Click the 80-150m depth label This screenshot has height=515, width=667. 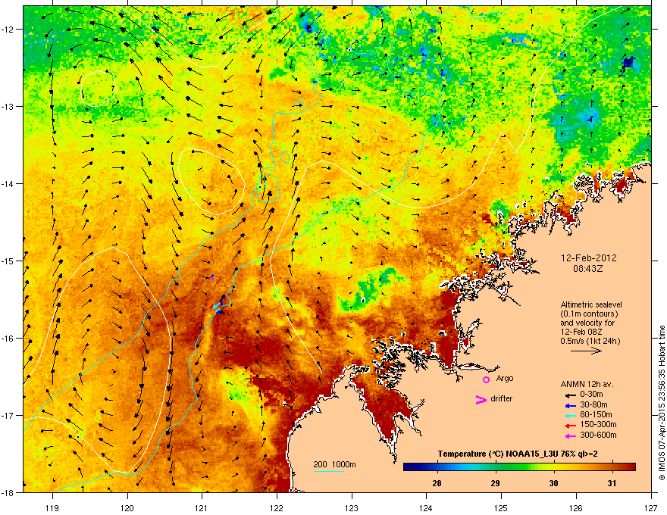596,415
